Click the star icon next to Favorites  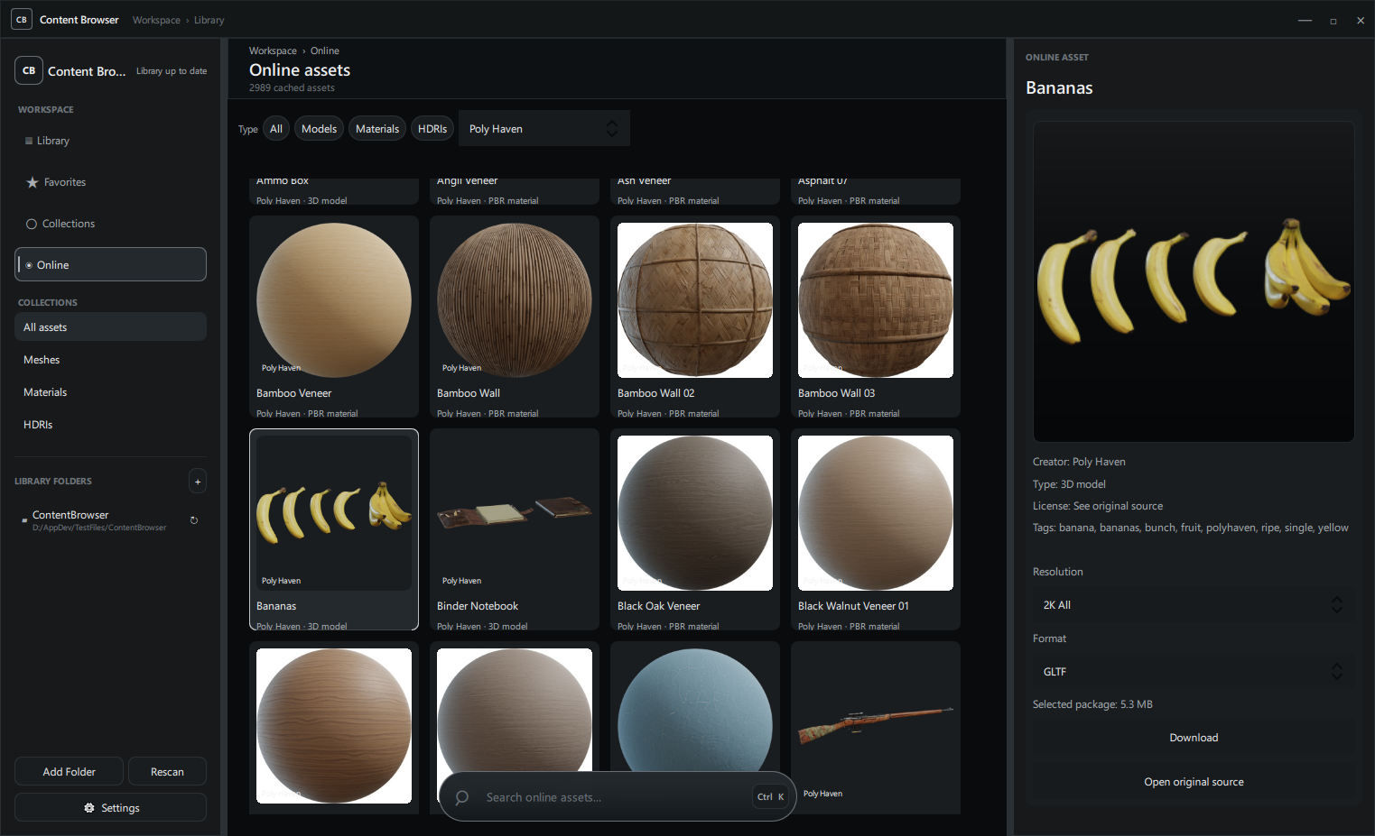pos(33,182)
